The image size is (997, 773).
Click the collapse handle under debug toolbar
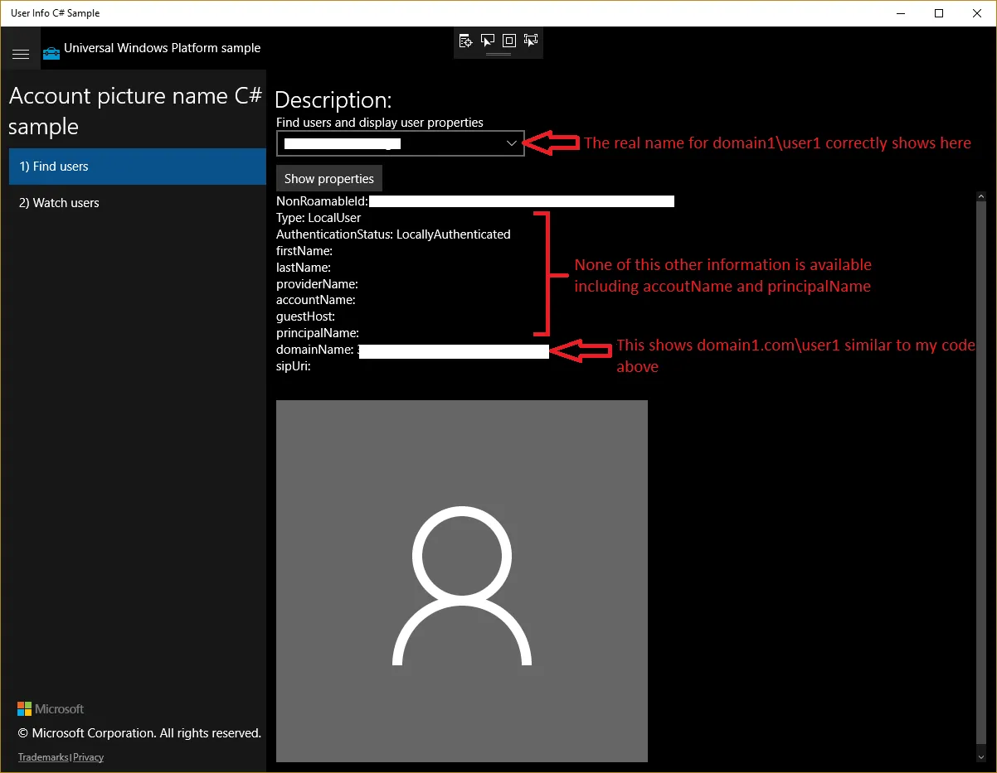click(498, 55)
